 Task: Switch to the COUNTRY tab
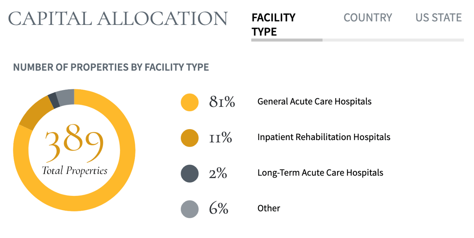tap(367, 18)
